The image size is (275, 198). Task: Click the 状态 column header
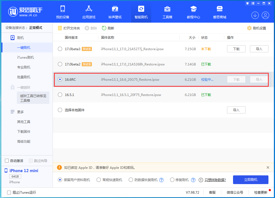204,37
